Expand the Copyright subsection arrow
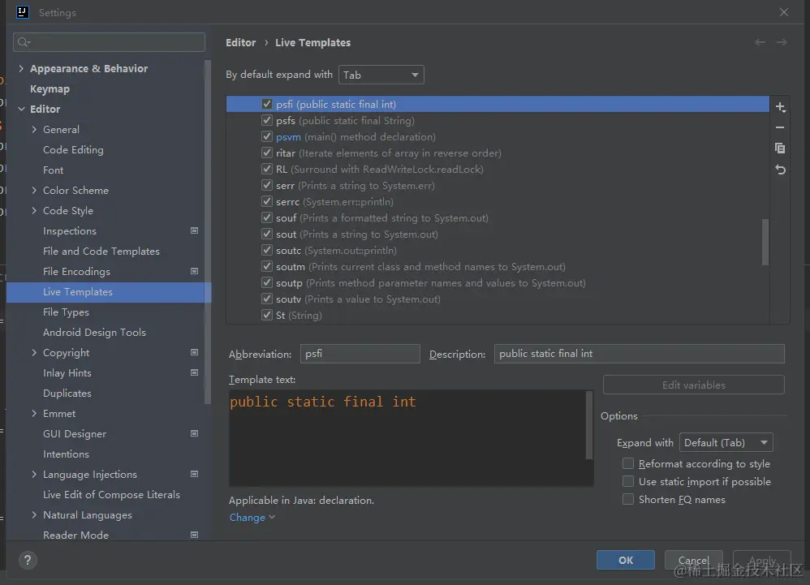The image size is (810, 585). pyautogui.click(x=34, y=352)
